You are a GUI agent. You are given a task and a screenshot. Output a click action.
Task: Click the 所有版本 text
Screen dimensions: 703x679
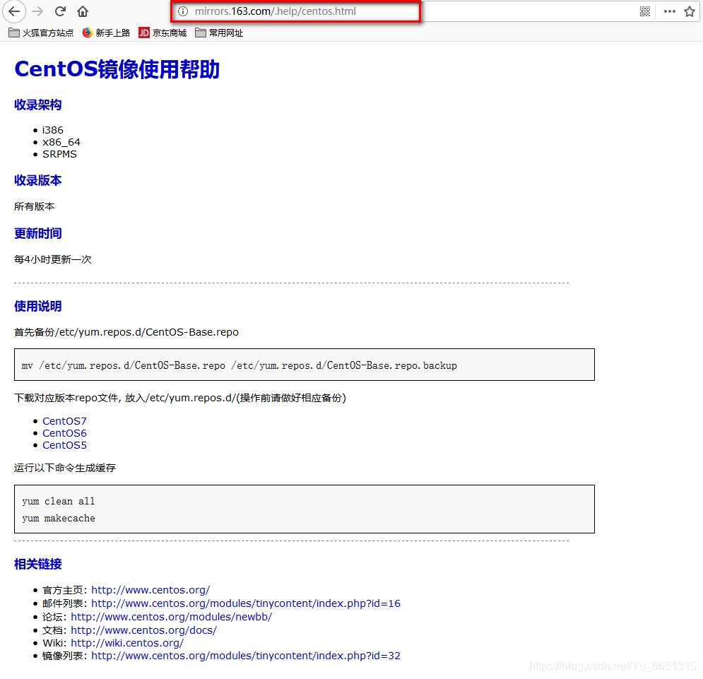pos(35,206)
